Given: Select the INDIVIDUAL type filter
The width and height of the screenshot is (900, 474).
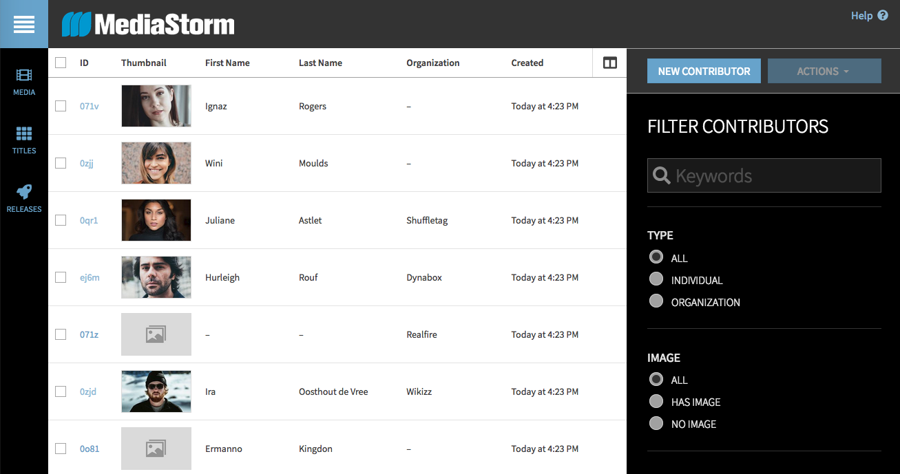Looking at the screenshot, I should point(656,279).
